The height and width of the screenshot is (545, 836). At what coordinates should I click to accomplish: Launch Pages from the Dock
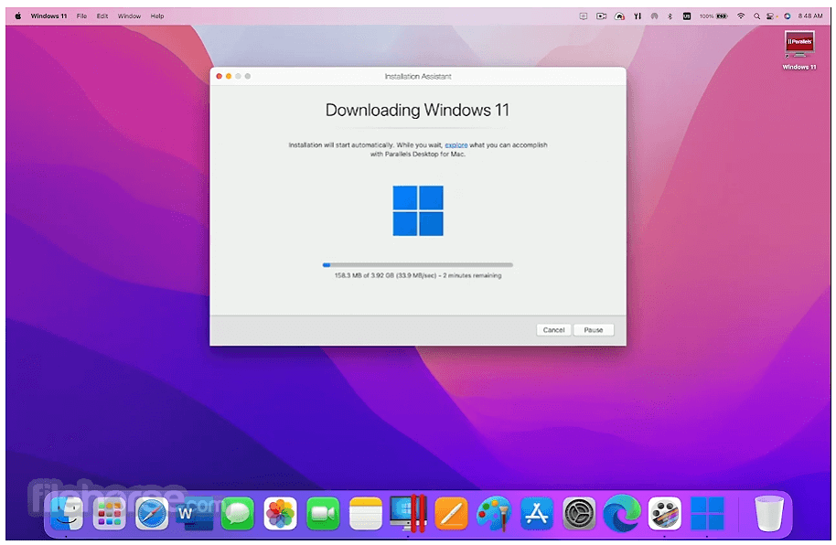(x=451, y=514)
